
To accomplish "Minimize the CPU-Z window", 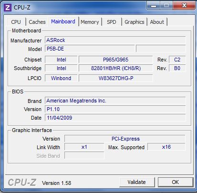I will point(154,6).
